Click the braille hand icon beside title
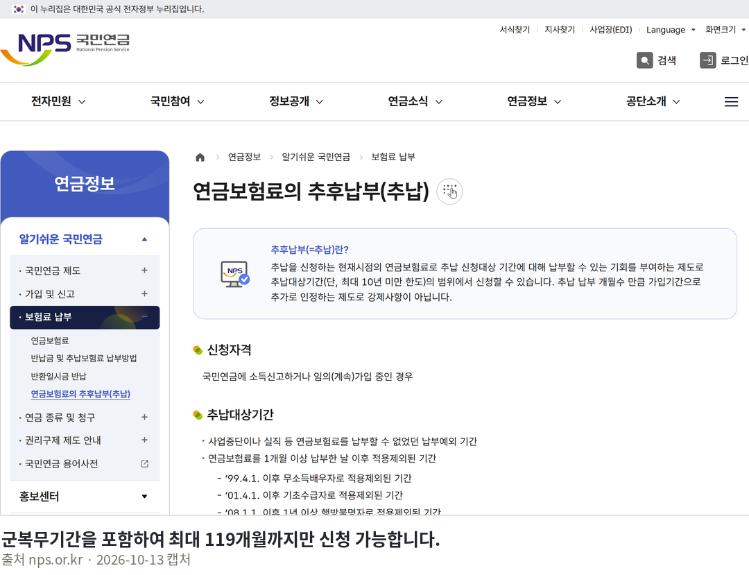Screen dimensions: 749x575 coord(449,191)
